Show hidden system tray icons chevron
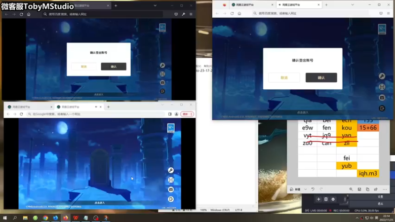Image resolution: width=395 pixels, height=222 pixels. tap(357, 218)
